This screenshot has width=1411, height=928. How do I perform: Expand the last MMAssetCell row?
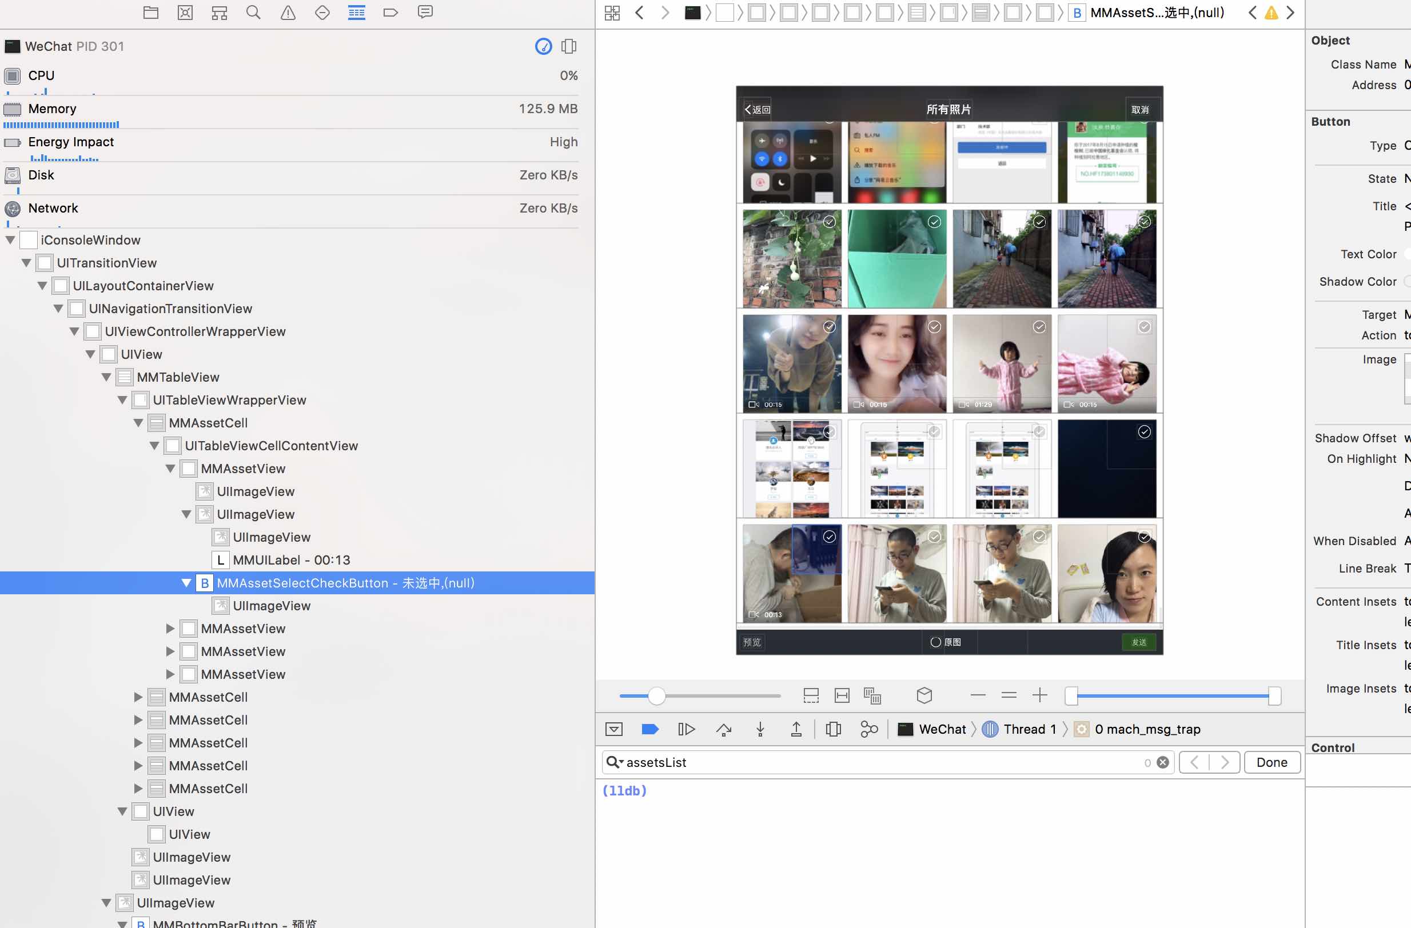point(138,789)
